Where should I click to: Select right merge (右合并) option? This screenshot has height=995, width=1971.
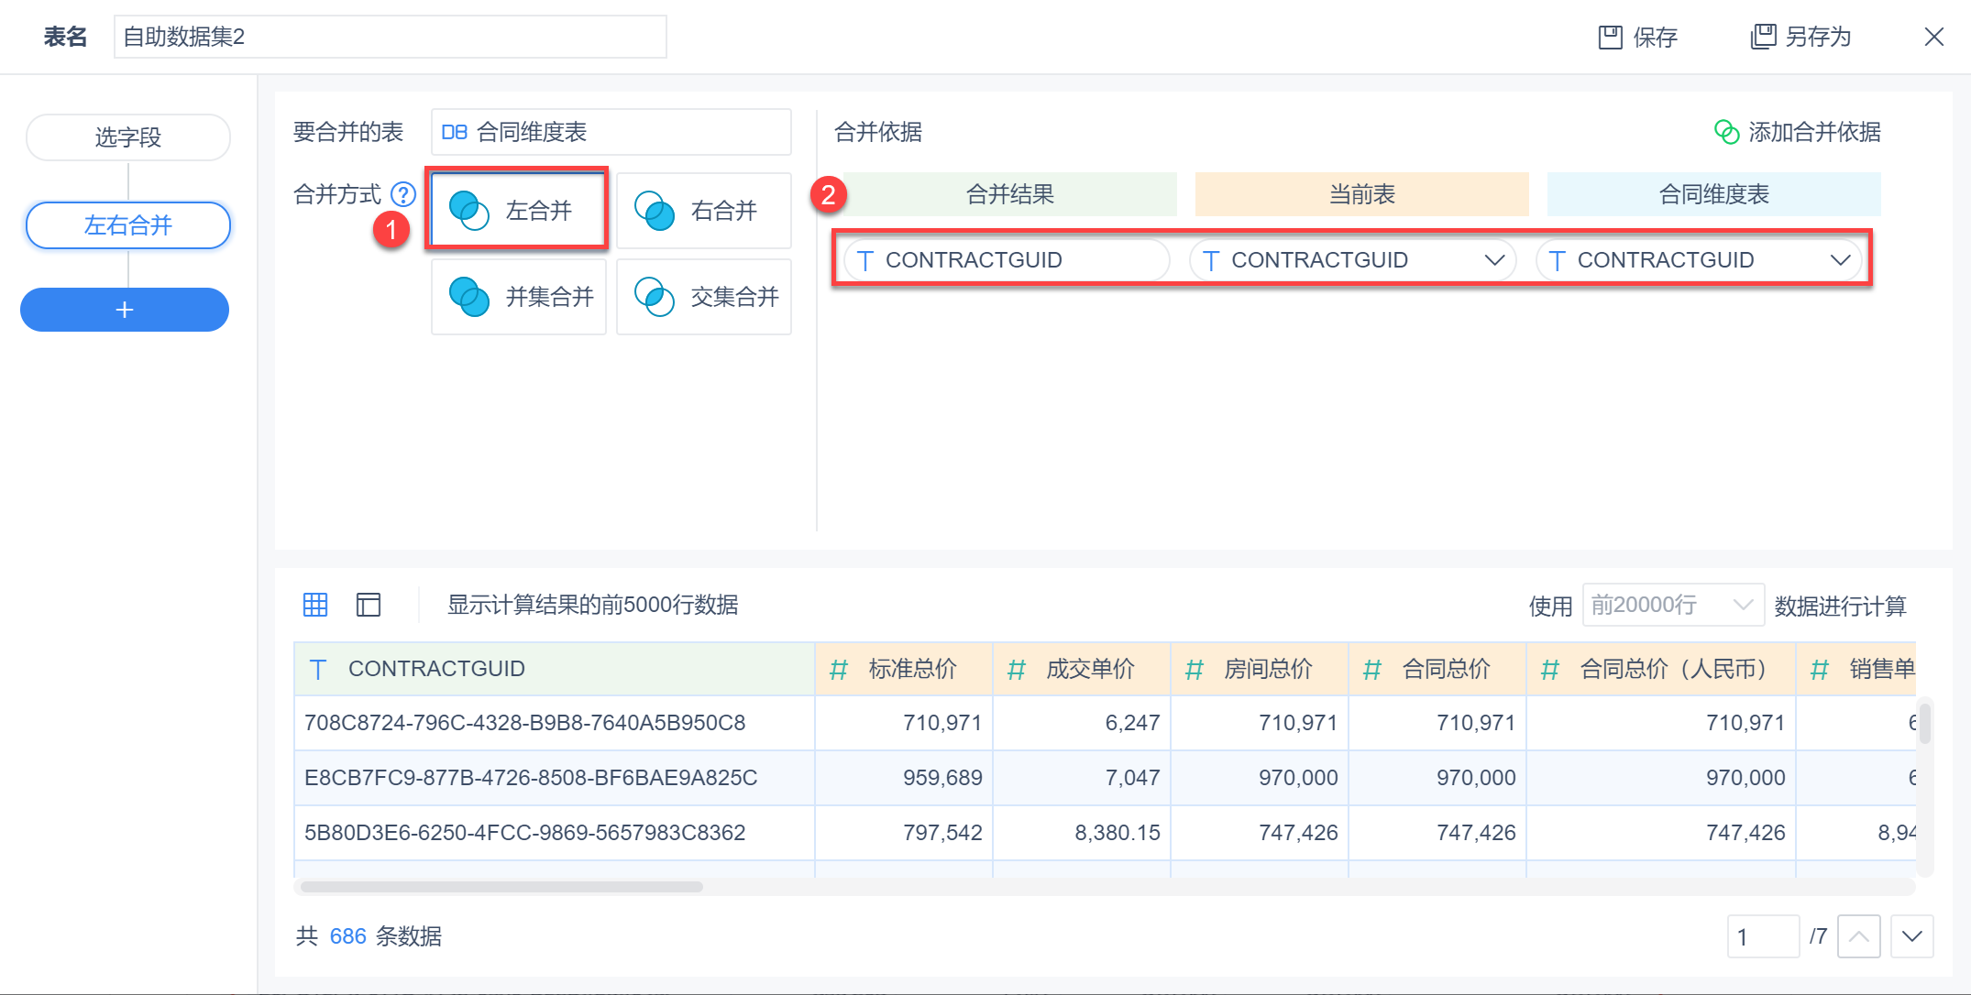pos(703,210)
